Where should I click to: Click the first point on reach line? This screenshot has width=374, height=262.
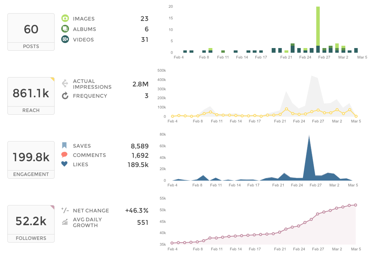tap(172, 116)
